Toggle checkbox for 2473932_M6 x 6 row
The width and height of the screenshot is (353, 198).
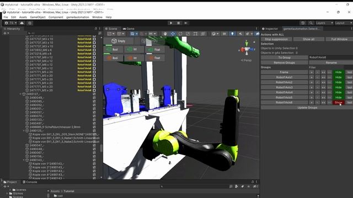(x=94, y=50)
